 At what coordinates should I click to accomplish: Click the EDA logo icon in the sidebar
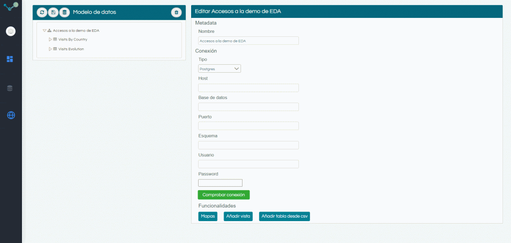pyautogui.click(x=11, y=6)
